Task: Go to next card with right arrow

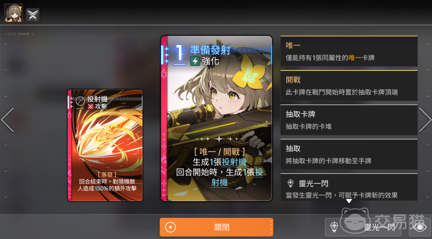Action: [425, 120]
